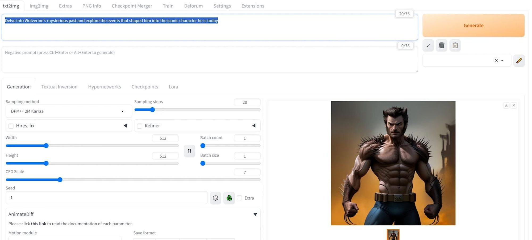Click the clipboard icon to apply styles
532x240 pixels.
455,45
